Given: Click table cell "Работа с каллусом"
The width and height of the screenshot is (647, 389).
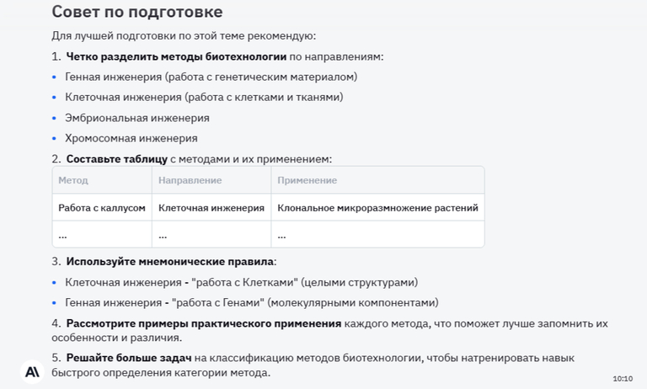Looking at the screenshot, I should point(102,207).
